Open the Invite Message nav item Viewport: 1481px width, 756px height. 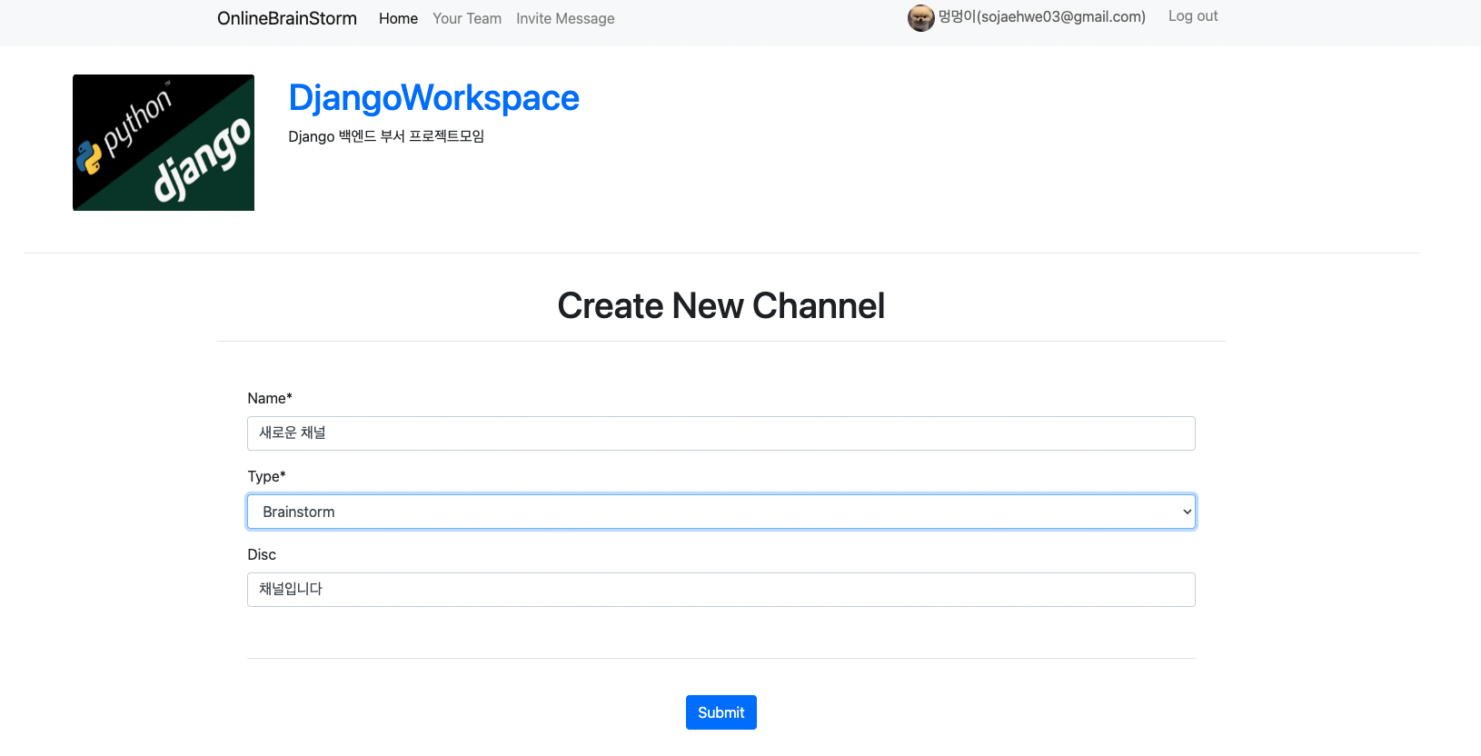pyautogui.click(x=565, y=18)
